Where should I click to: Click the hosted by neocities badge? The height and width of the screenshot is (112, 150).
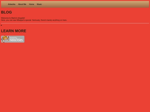pos(12,39)
